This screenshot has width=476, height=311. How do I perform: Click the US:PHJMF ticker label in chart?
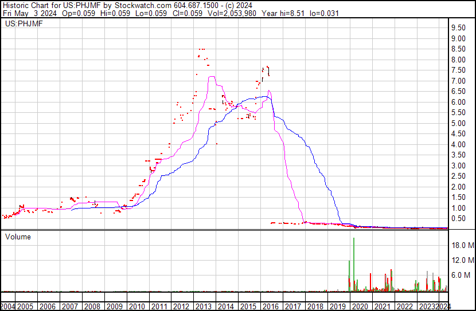pos(24,23)
